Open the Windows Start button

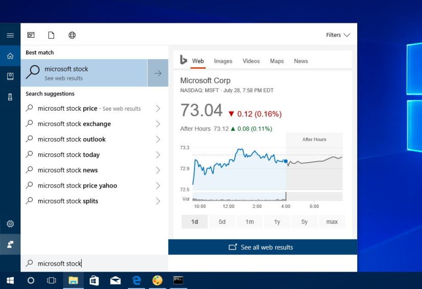tap(10, 280)
